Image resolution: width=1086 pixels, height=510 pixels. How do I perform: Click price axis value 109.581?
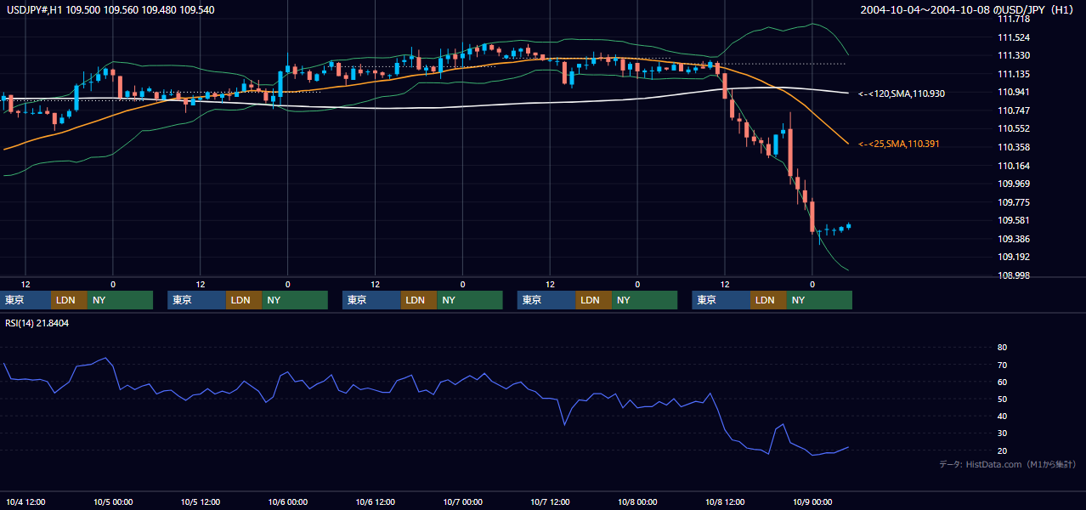(1015, 220)
